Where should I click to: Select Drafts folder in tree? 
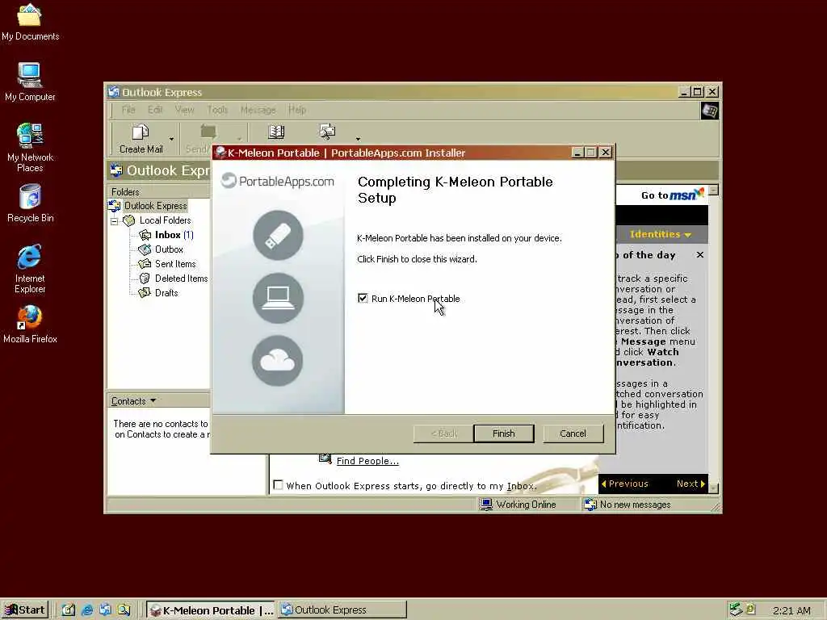[x=158, y=293]
